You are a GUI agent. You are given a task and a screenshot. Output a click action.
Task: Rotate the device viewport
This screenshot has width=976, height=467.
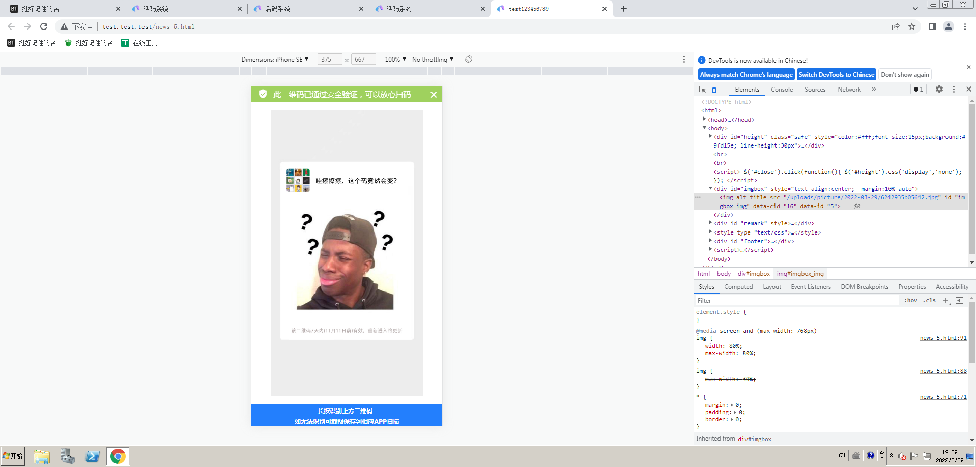[x=469, y=59]
